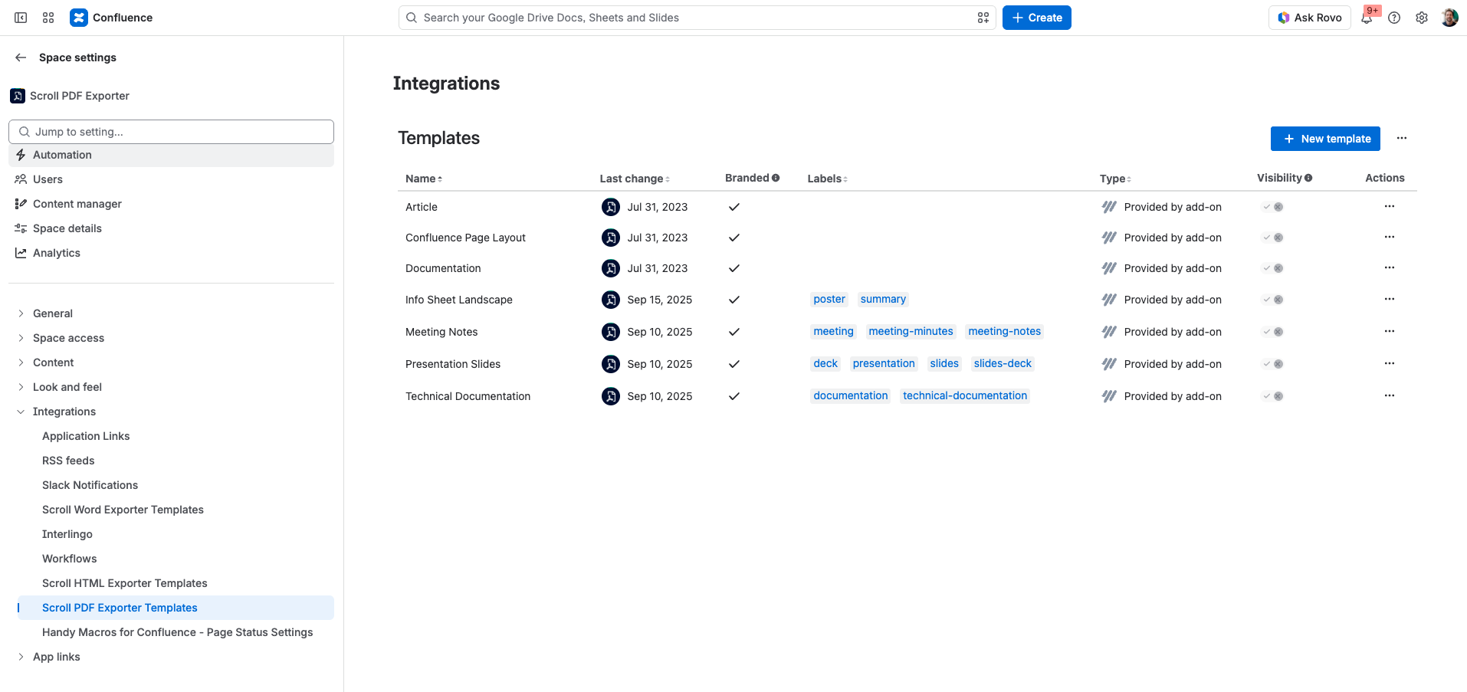Expand the Content section
The width and height of the screenshot is (1467, 692).
pos(21,362)
